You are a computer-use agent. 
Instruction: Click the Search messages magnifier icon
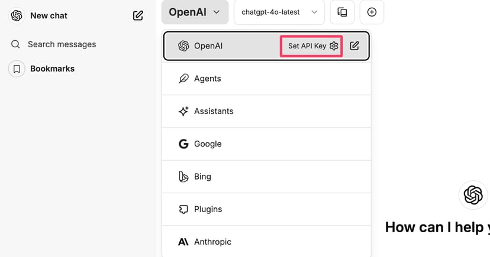[16, 44]
